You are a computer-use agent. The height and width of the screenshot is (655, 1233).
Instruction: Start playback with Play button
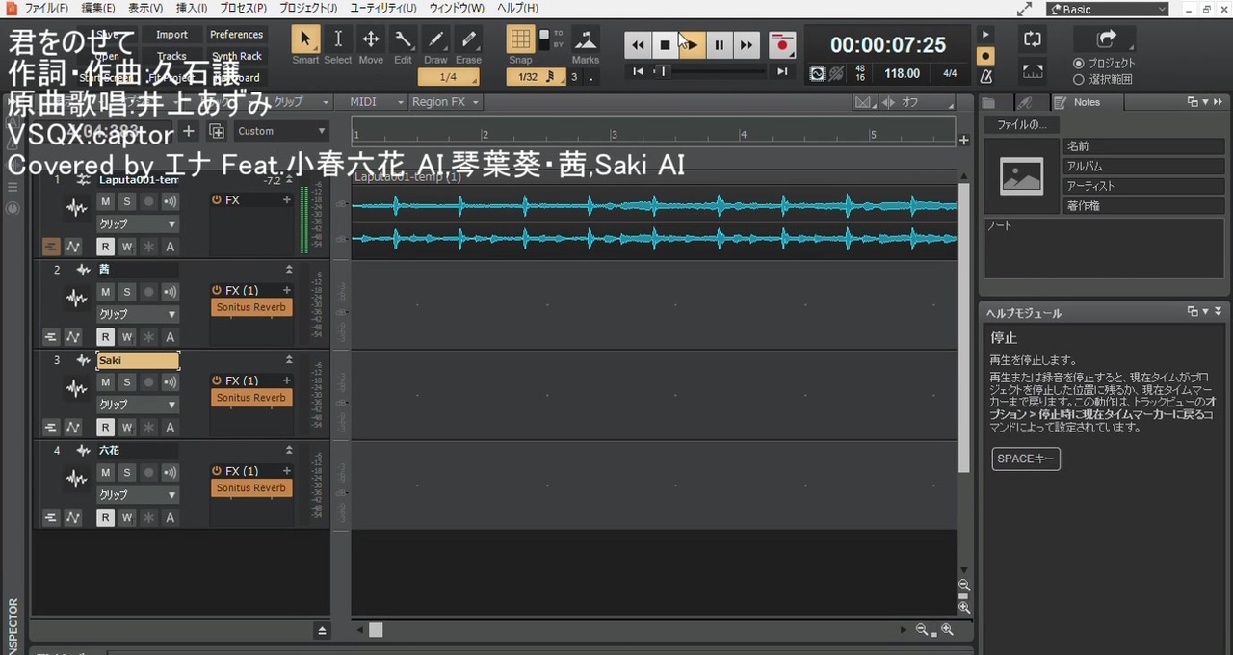click(692, 44)
